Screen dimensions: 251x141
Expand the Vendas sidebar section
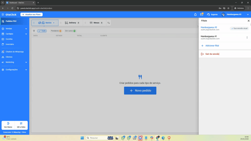coord(15,28)
